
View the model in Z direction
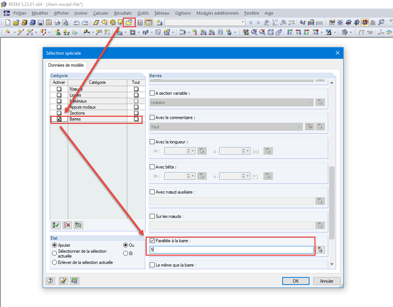pyautogui.click(x=306, y=32)
